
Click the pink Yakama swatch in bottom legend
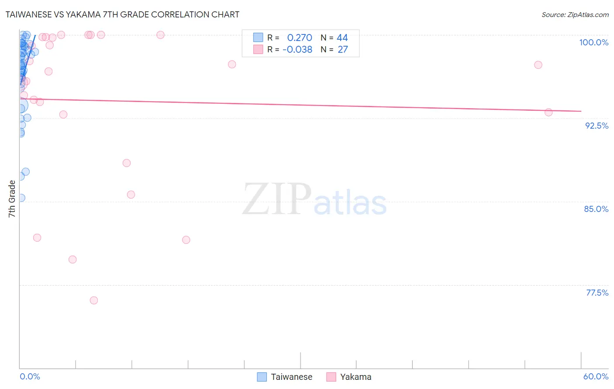click(331, 377)
